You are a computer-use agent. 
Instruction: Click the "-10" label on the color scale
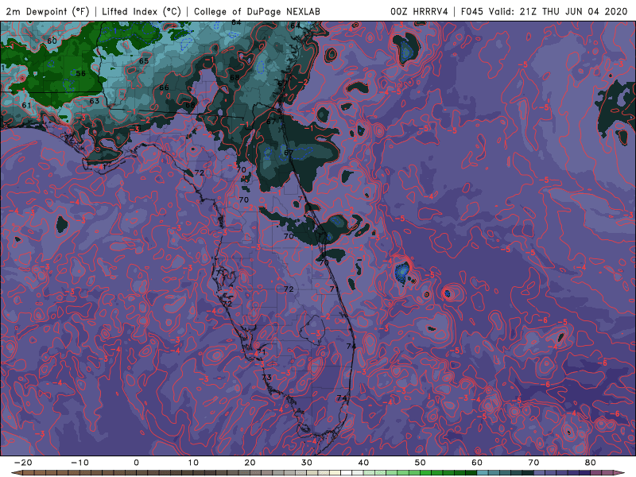pos(79,463)
